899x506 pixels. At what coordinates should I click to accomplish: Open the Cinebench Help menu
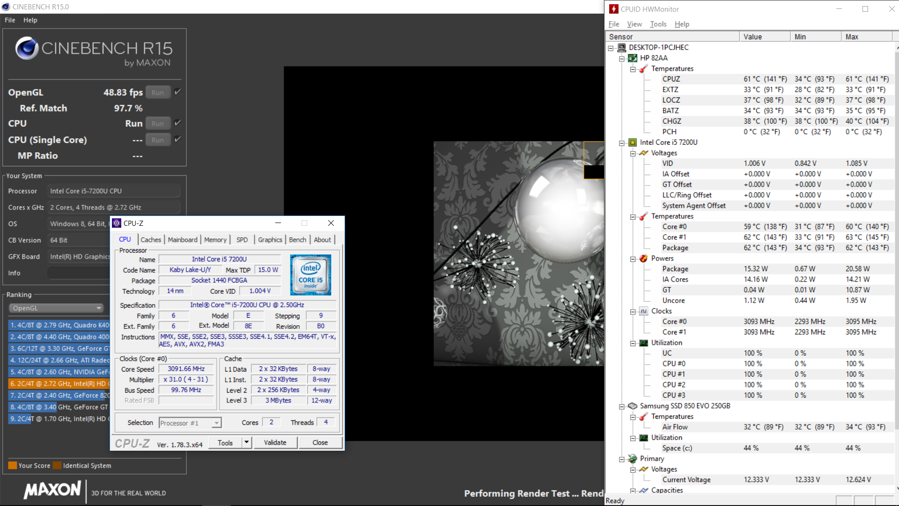[x=30, y=20]
